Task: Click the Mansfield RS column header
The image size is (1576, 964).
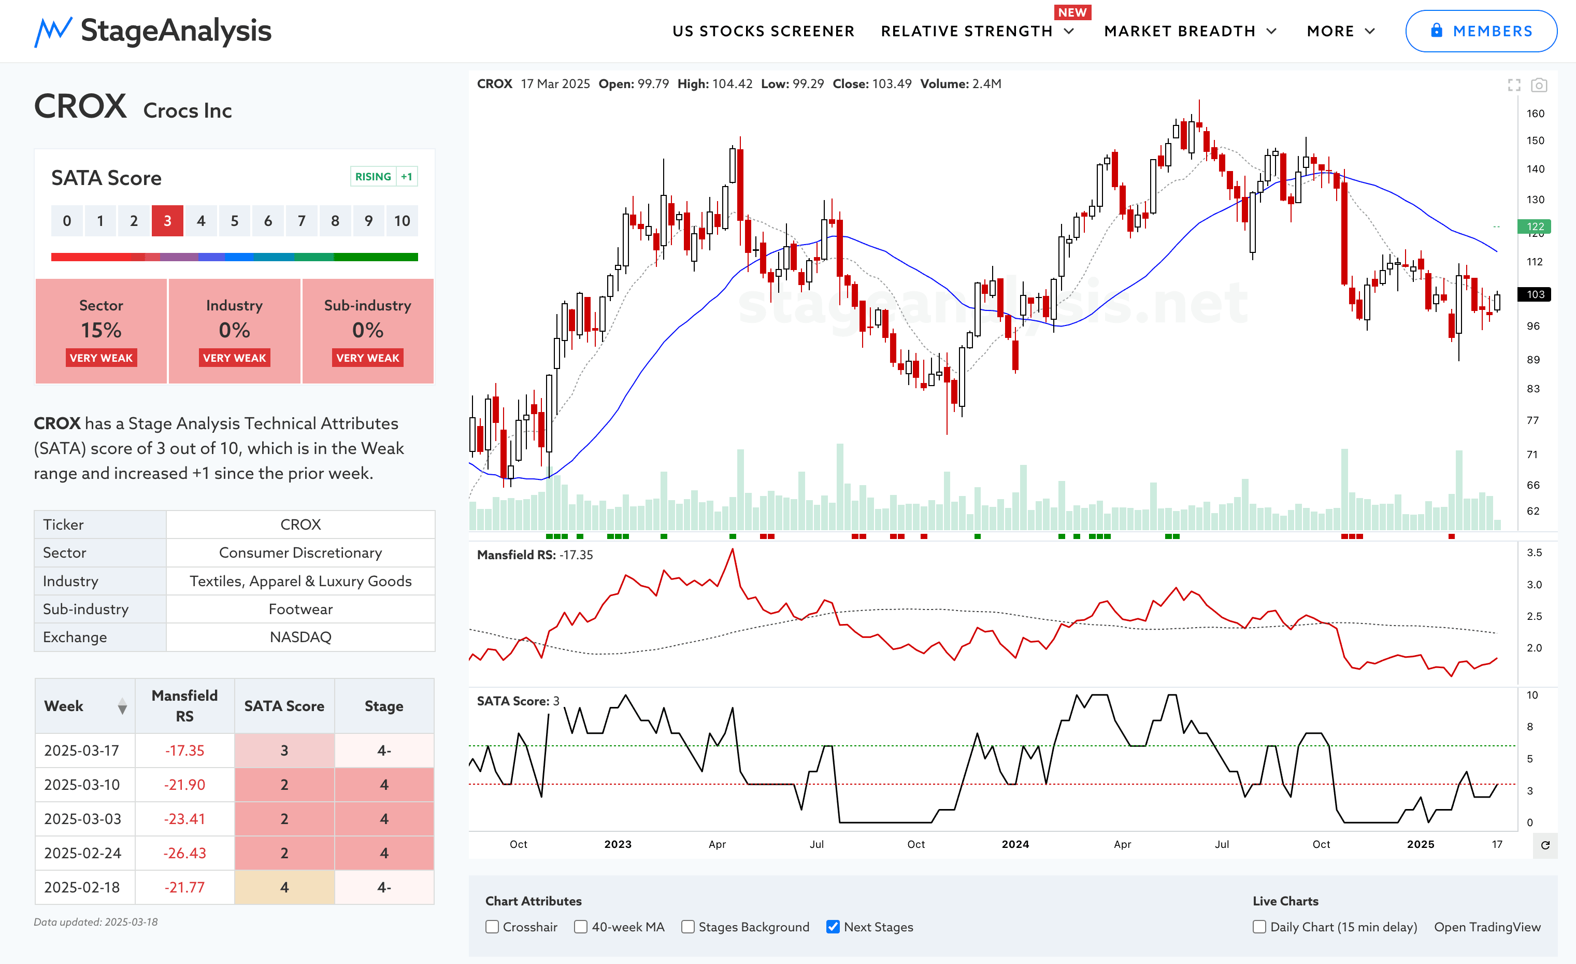Action: [x=185, y=706]
